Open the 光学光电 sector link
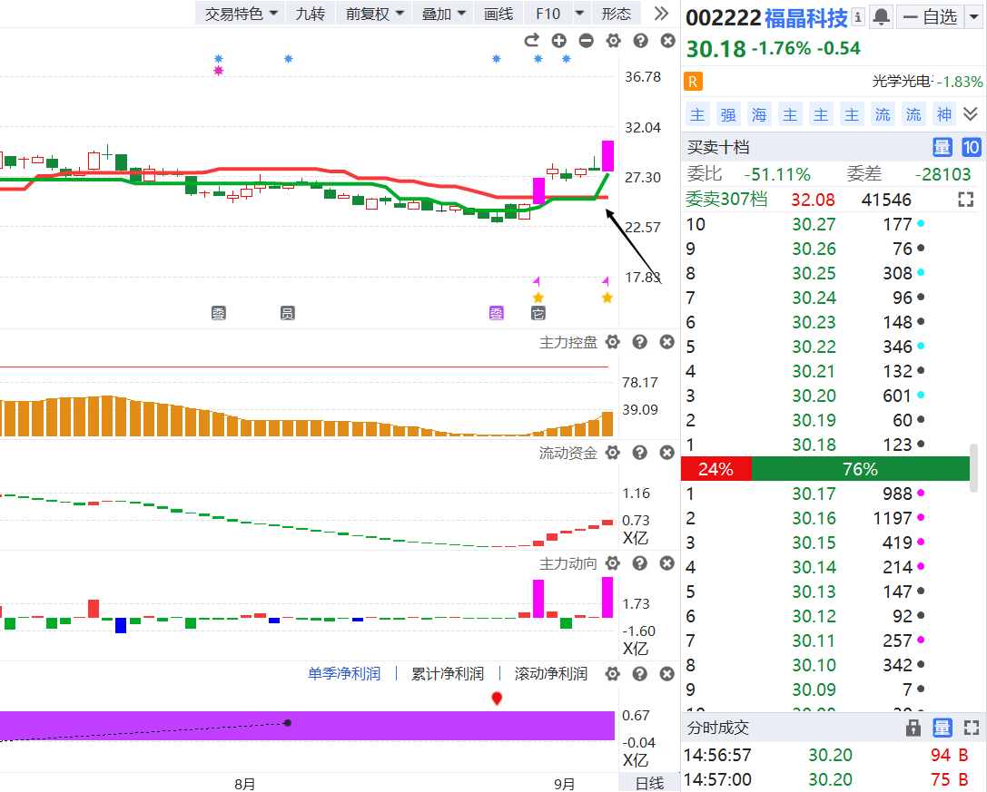This screenshot has width=987, height=792. (902, 81)
